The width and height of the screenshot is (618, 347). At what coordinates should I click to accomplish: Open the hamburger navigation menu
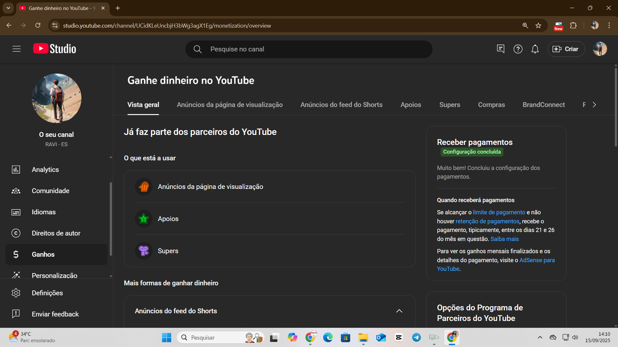pos(16,49)
